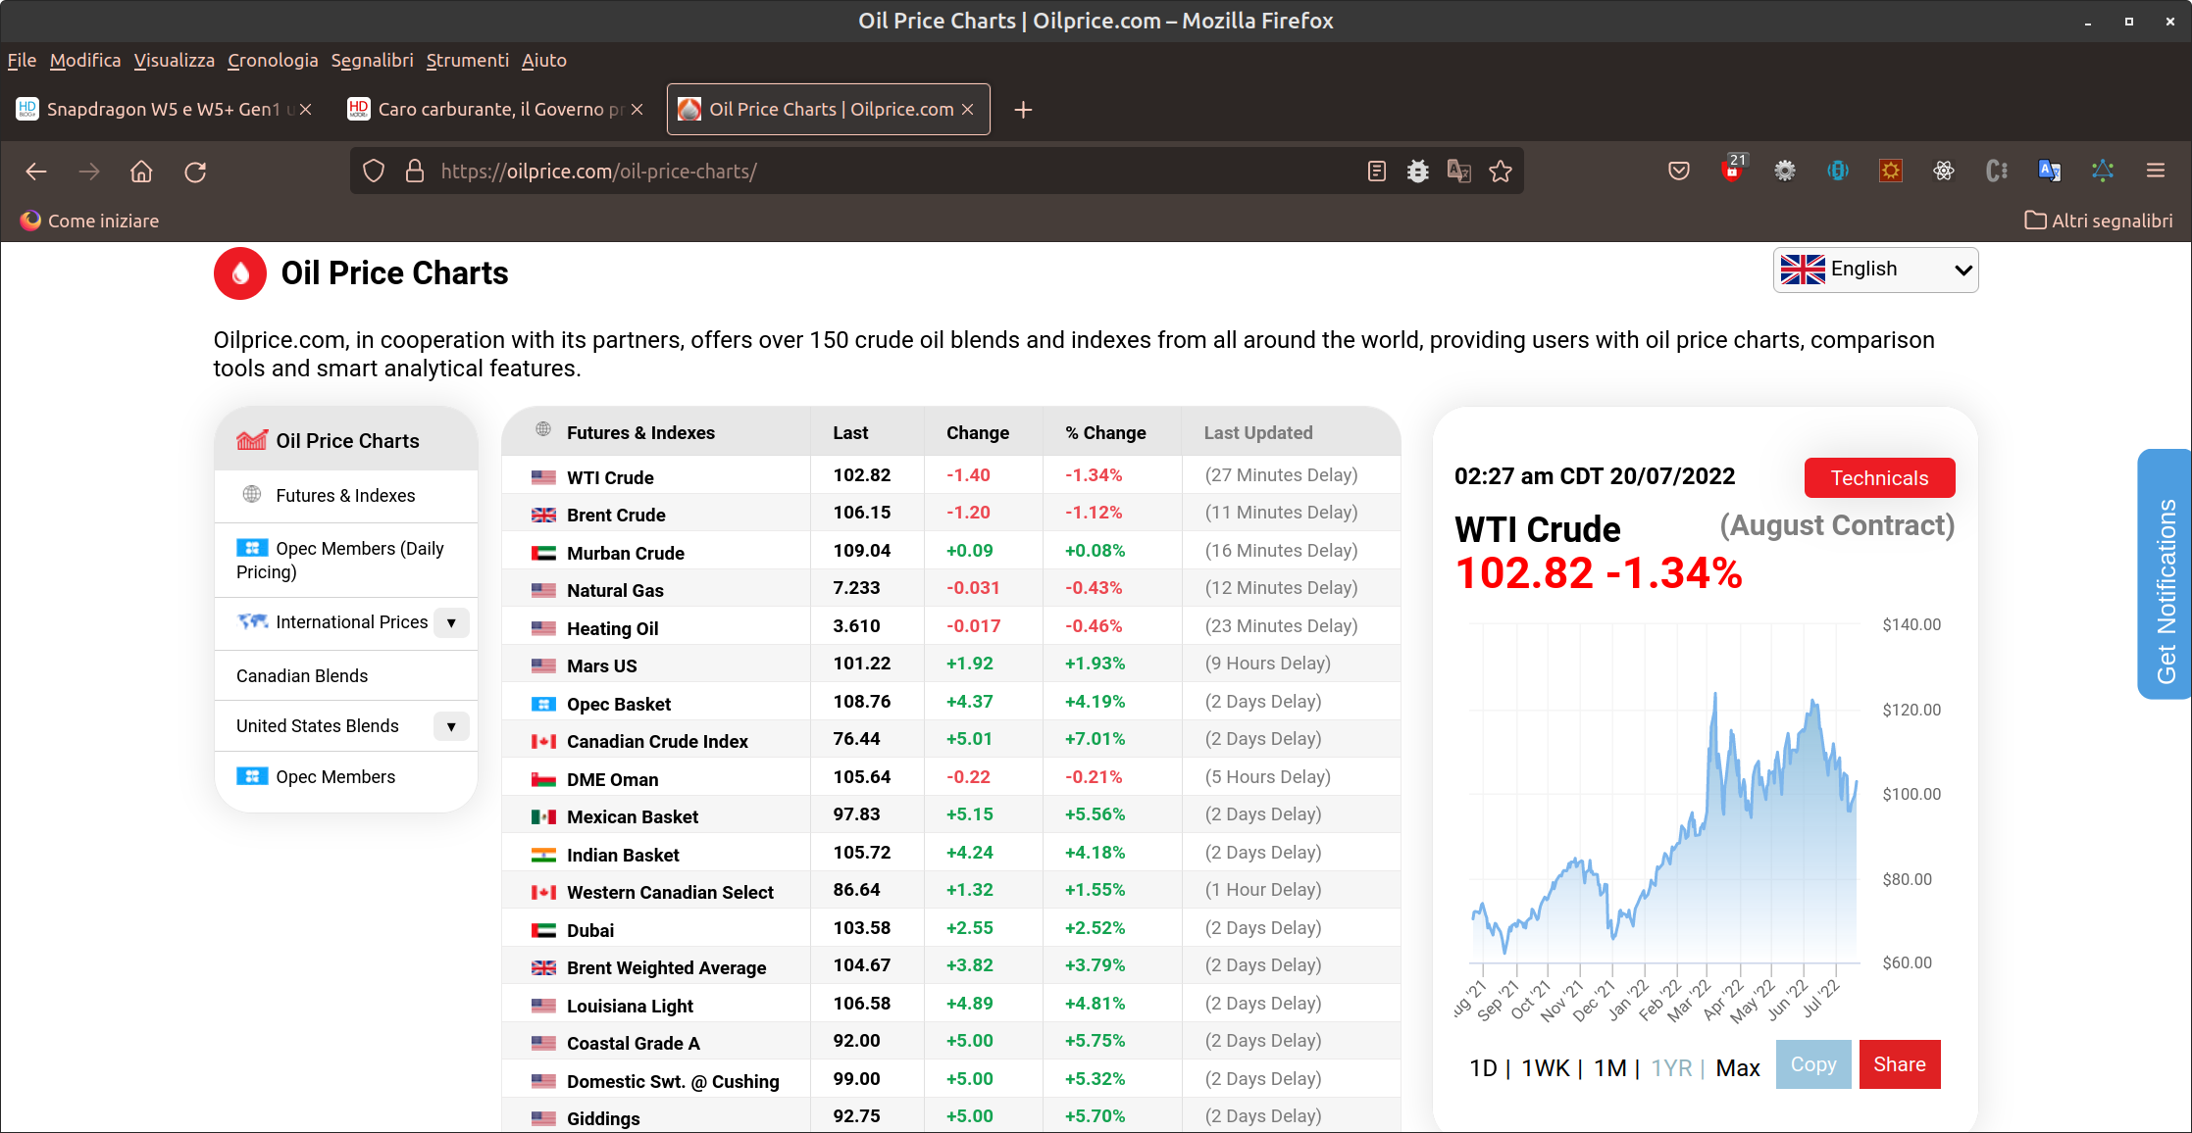The image size is (2192, 1133).
Task: Expand International Prices submenu arrow
Action: coord(451,623)
